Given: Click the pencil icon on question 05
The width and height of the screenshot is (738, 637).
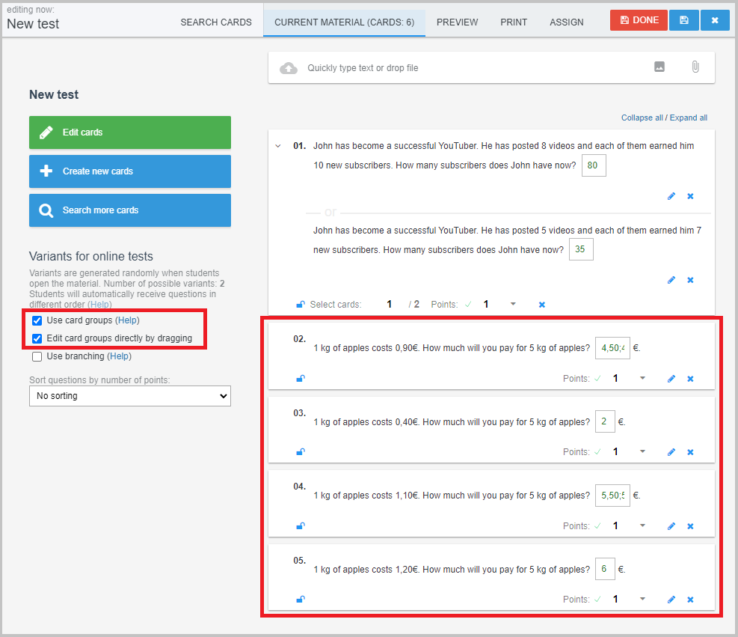Looking at the screenshot, I should 671,600.
